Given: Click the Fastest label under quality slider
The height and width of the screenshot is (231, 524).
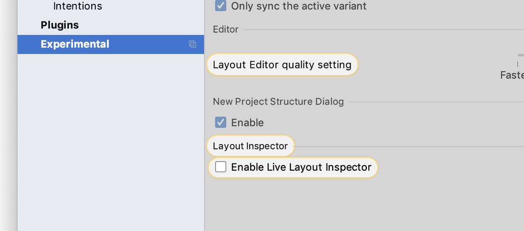Looking at the screenshot, I should point(512,75).
